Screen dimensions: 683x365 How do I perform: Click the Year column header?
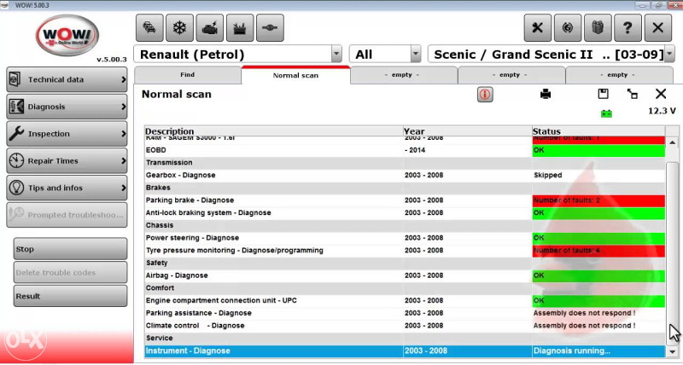[x=467, y=131]
